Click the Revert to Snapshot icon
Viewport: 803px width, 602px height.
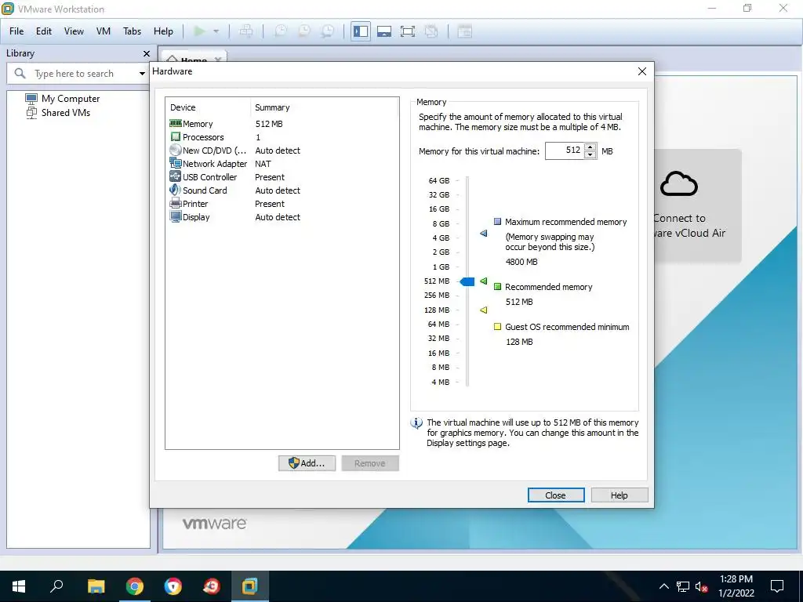click(304, 31)
